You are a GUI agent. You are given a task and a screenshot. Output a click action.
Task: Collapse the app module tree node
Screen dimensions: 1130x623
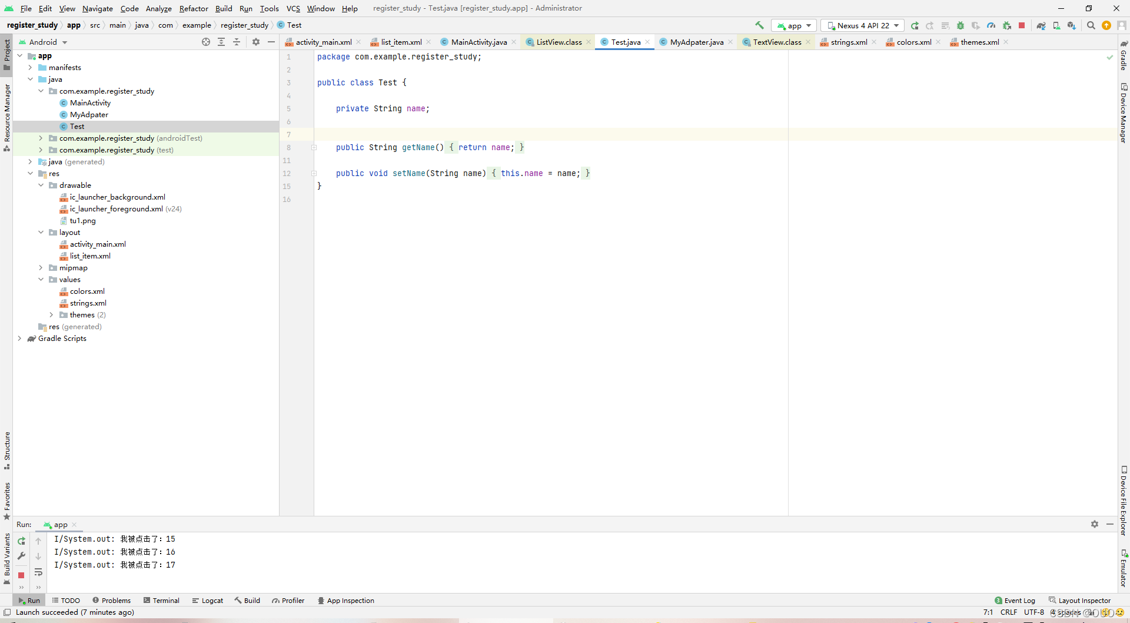click(20, 56)
